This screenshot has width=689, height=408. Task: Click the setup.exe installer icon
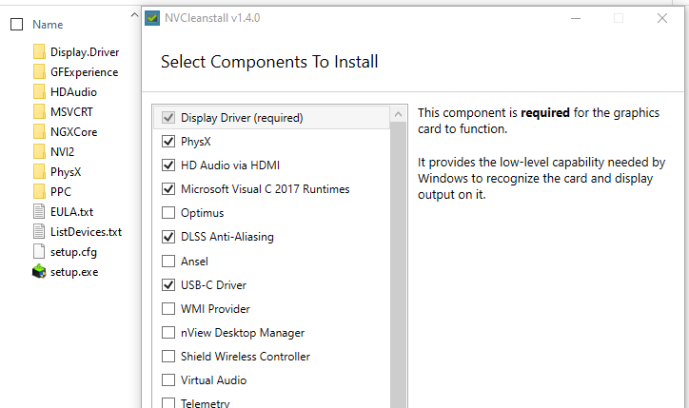coord(39,272)
